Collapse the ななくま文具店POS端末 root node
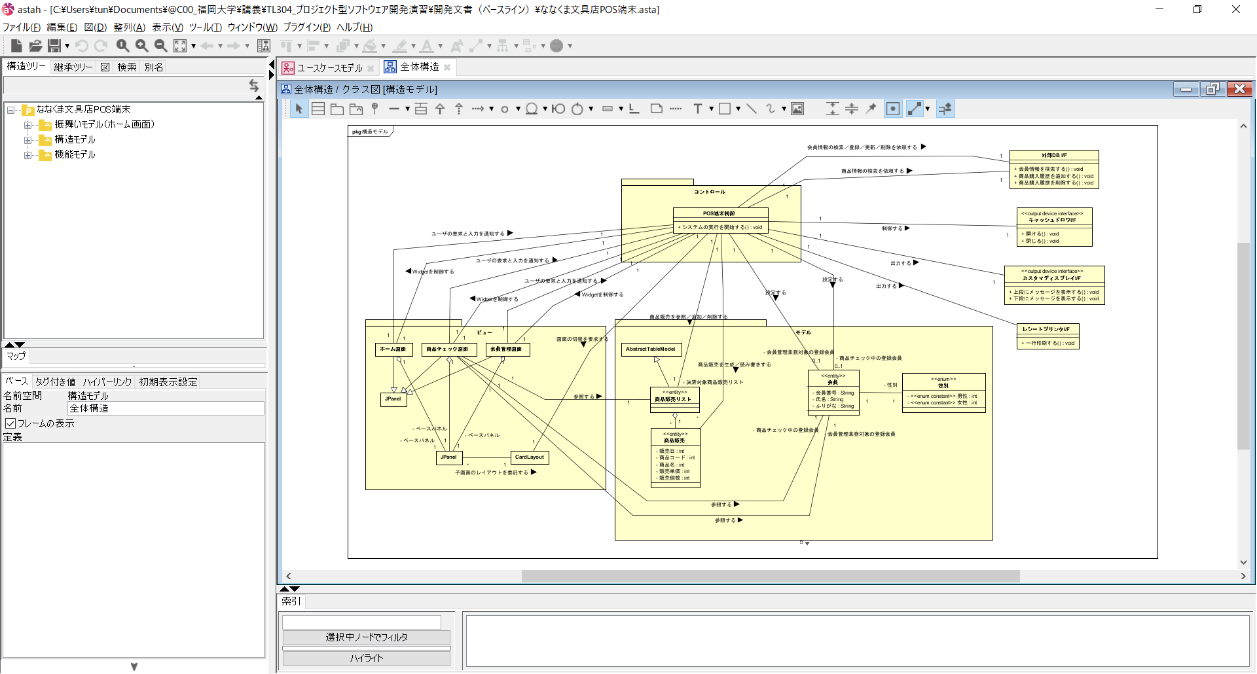The width and height of the screenshot is (1257, 674). pyautogui.click(x=10, y=109)
